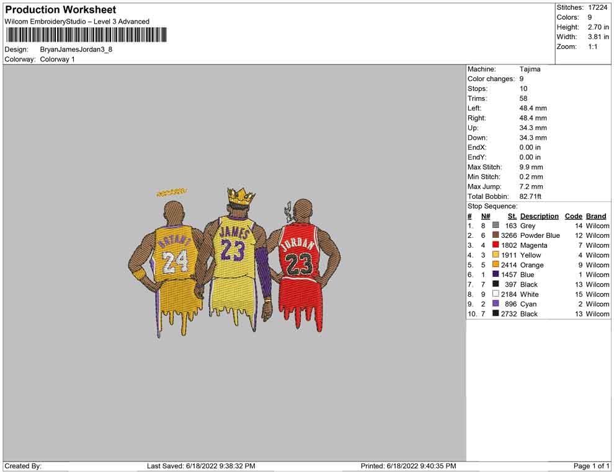Click the stitch count 2732 in the last stop
Image resolution: width=614 pixels, height=472 pixels.
[x=509, y=313]
